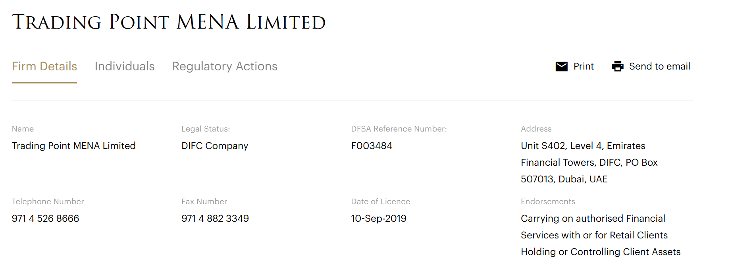Click the Carrying on authorised Financial Services endorsement

[593, 227]
